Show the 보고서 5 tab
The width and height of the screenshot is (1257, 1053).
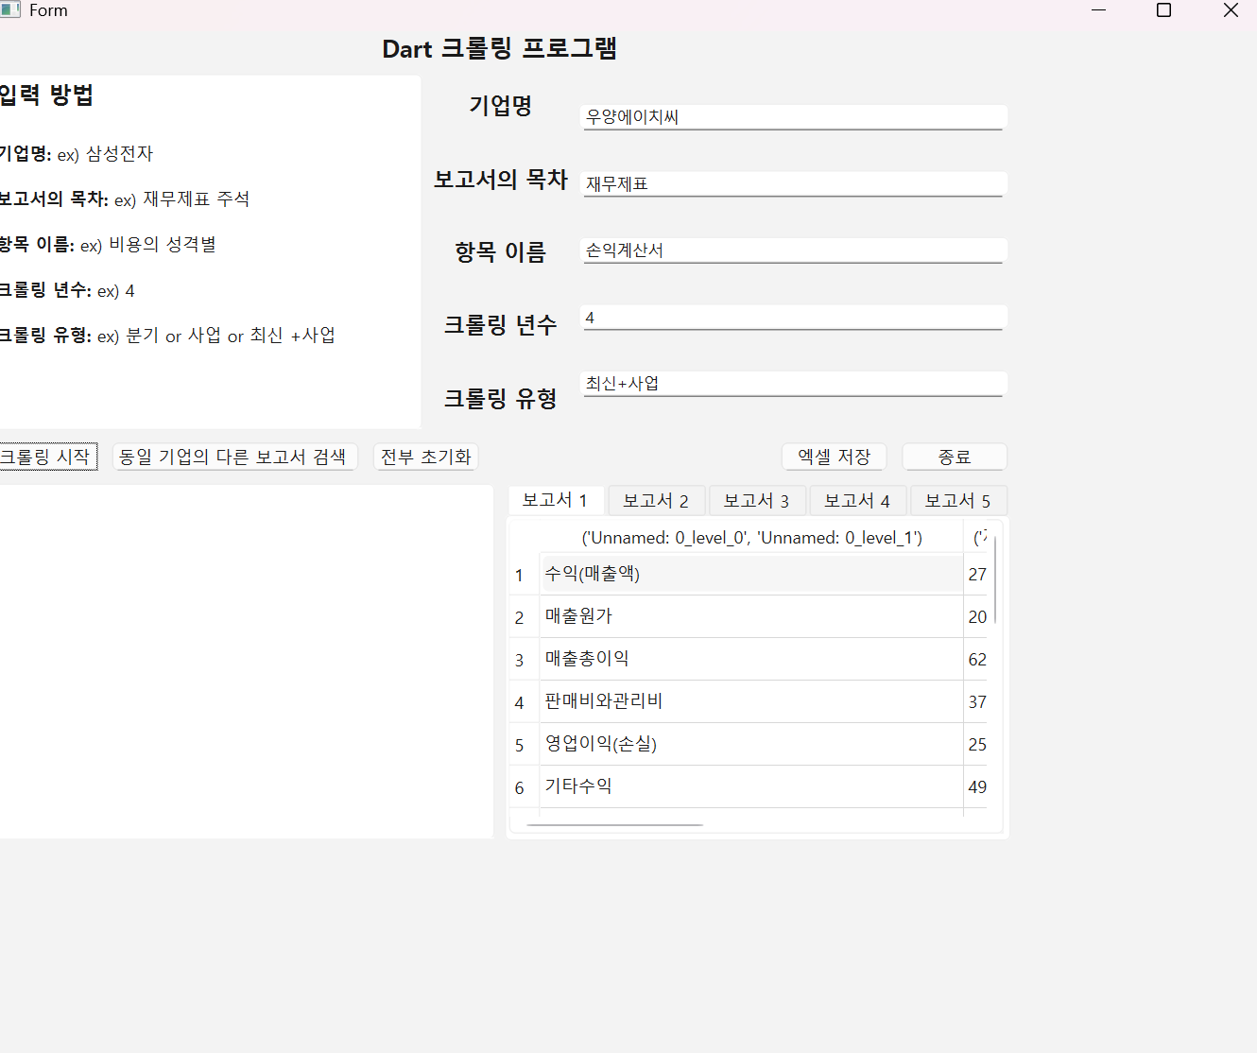[957, 500]
